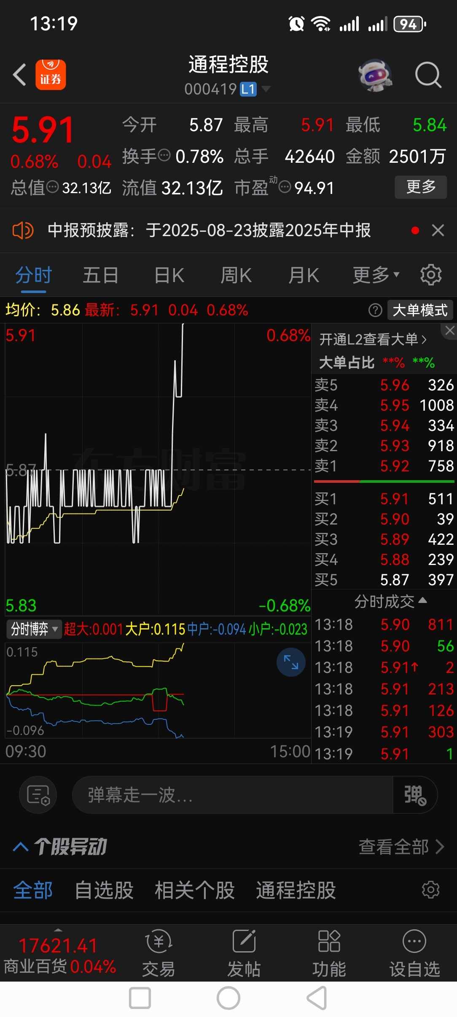The image size is (457, 1017).
Task: Open the 功能 functions icon
Action: [329, 954]
